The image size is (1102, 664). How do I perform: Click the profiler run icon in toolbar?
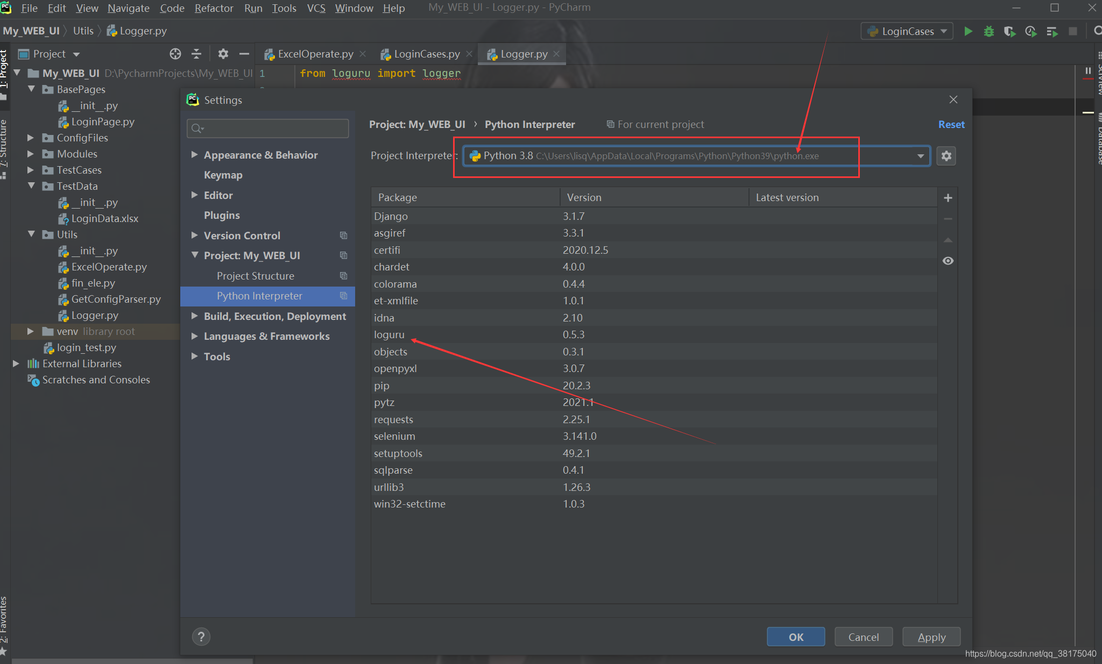coord(1031,31)
